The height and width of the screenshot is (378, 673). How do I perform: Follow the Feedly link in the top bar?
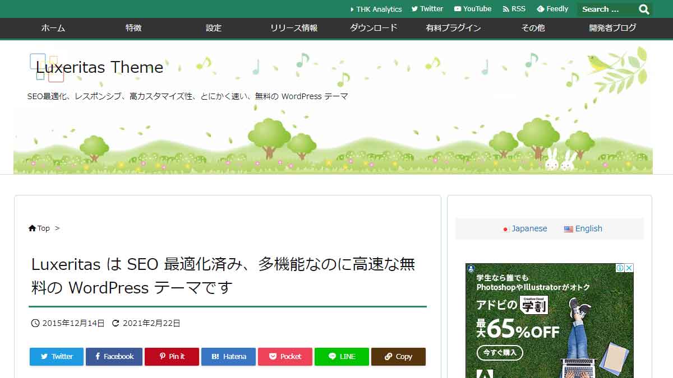[x=552, y=9]
